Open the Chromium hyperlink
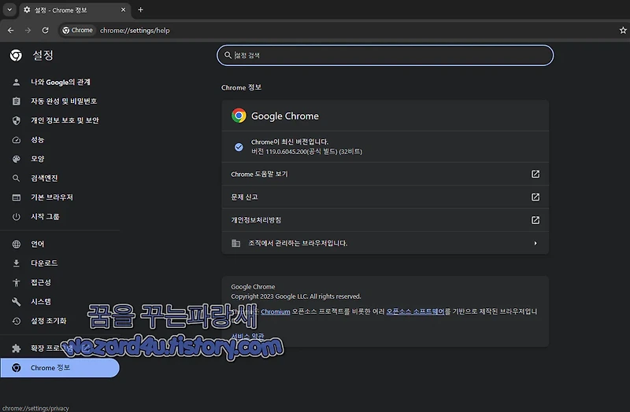Screen dimensions: 630x412 275,311
